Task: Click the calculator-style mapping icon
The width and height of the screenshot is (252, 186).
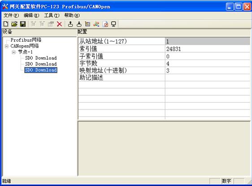Action: click(x=87, y=24)
